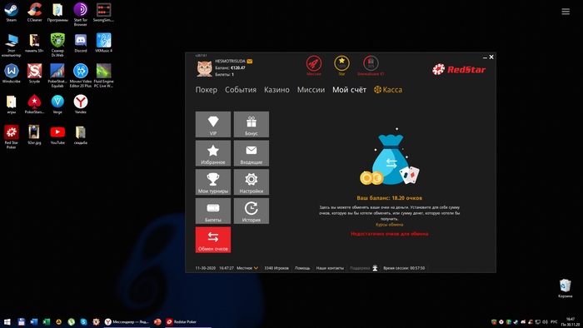Open the VKMusic 4 shortcut
The height and width of the screenshot is (328, 583).
pos(103,43)
